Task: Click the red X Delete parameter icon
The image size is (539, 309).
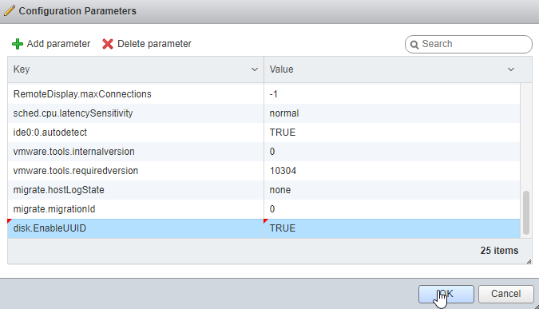Action: 108,44
